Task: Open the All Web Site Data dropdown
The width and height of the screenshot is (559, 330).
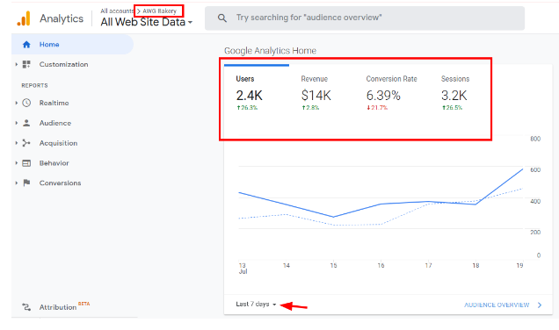Action: [147, 22]
